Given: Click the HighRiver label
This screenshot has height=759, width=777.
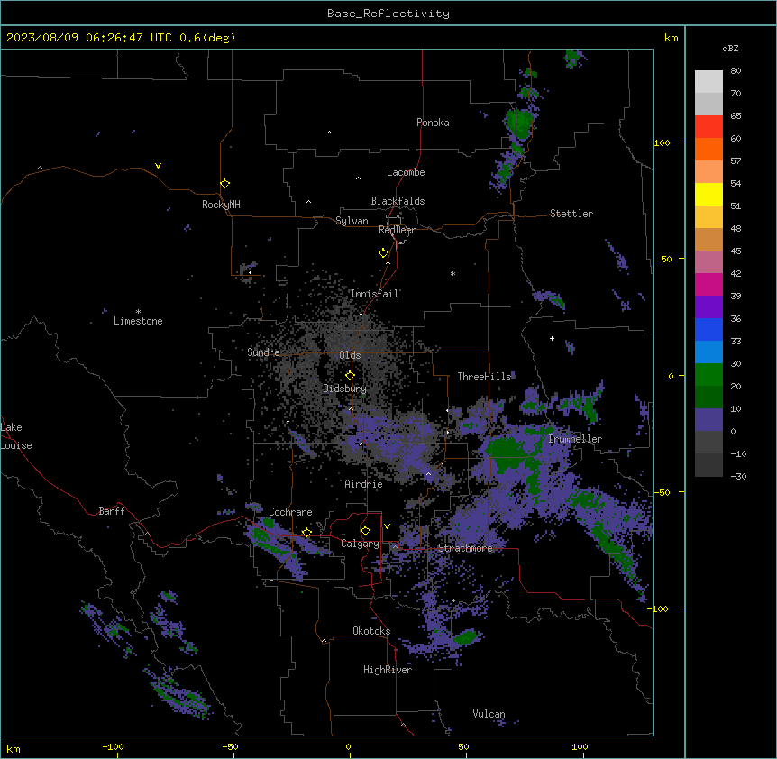Looking at the screenshot, I should click(388, 670).
